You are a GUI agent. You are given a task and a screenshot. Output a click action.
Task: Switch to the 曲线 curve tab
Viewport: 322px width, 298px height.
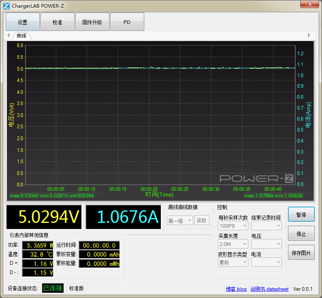click(21, 36)
